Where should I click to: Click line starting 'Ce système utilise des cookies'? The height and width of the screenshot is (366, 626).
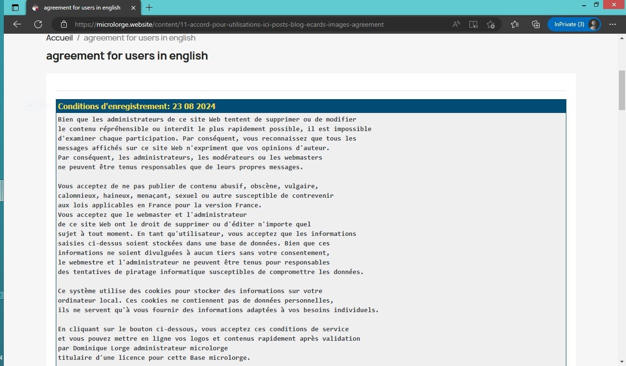tap(190, 291)
